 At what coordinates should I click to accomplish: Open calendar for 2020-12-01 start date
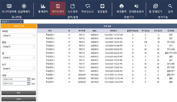pos(29,79)
